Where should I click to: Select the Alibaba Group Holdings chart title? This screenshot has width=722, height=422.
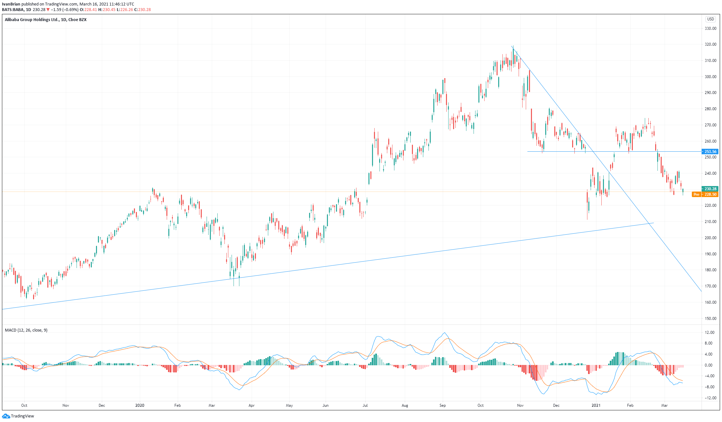[x=46, y=19]
